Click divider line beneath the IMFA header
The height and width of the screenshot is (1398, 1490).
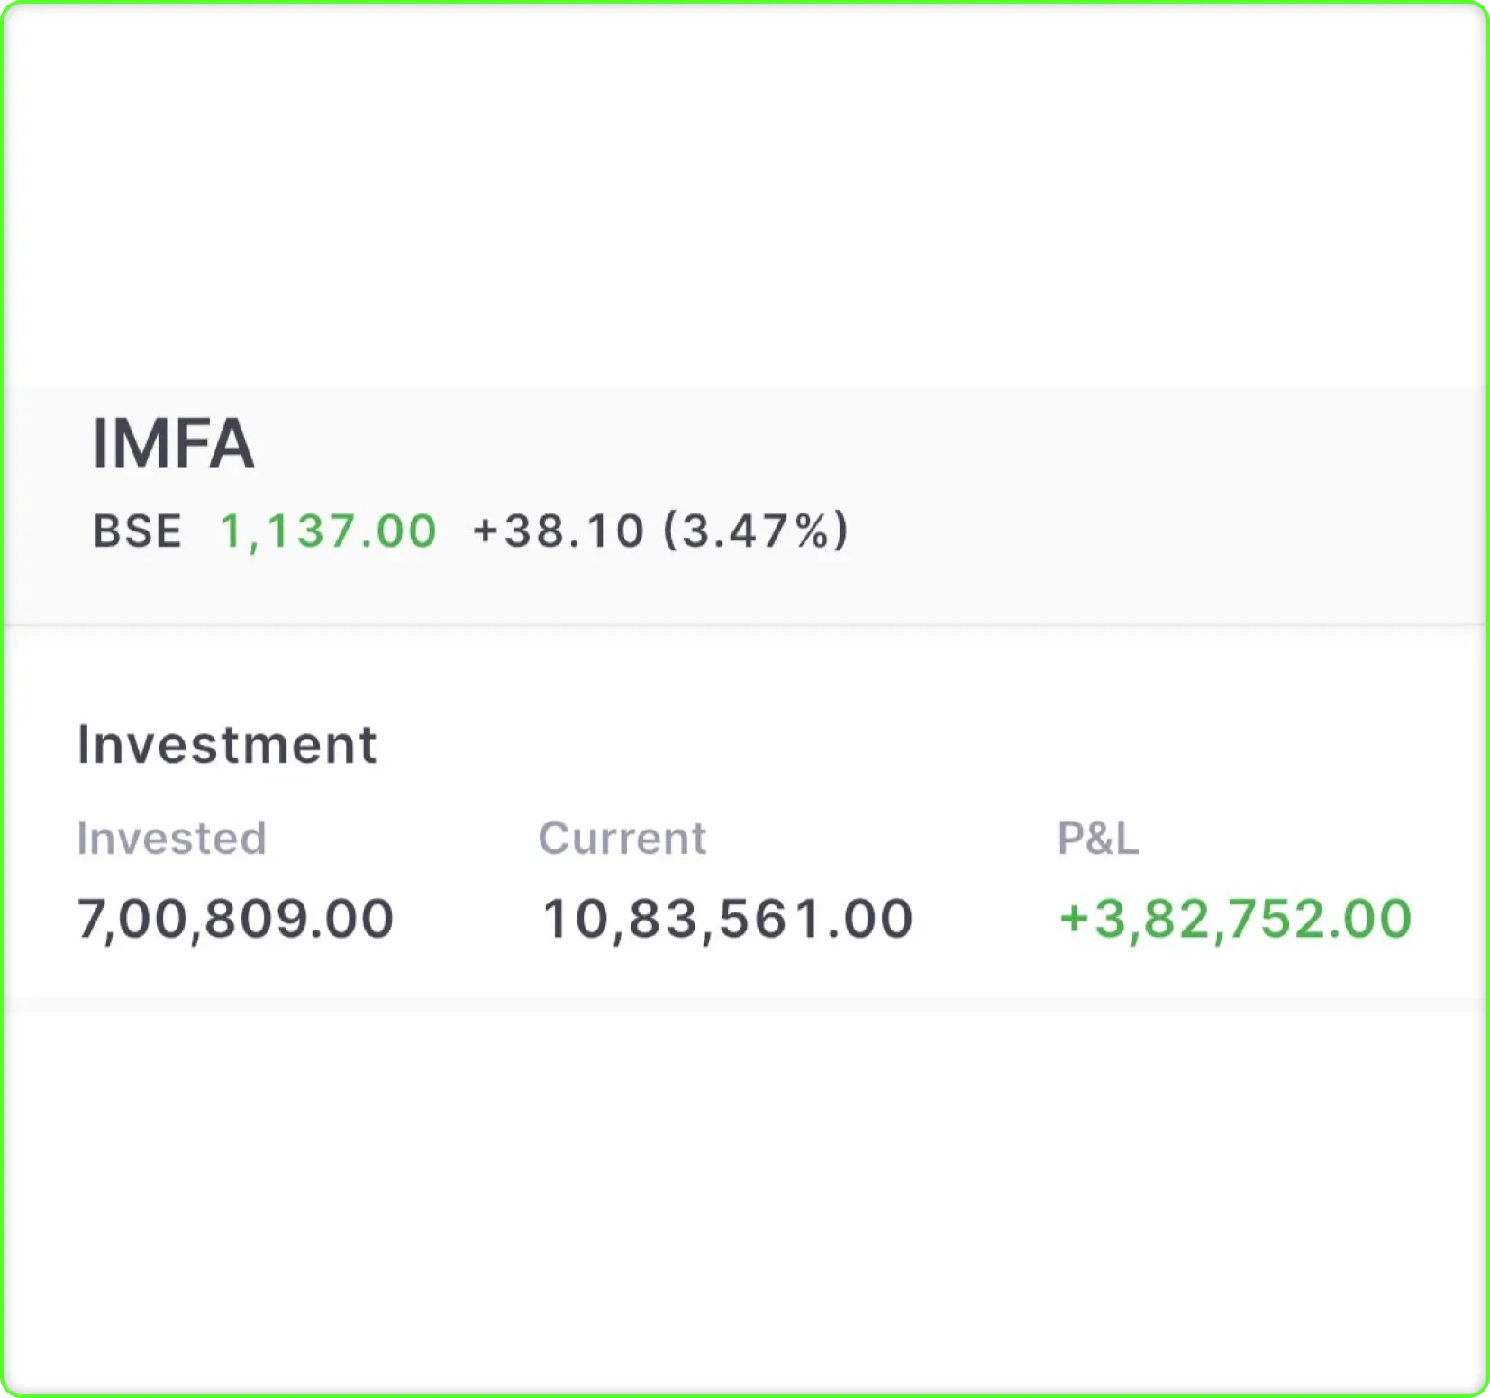(x=745, y=624)
